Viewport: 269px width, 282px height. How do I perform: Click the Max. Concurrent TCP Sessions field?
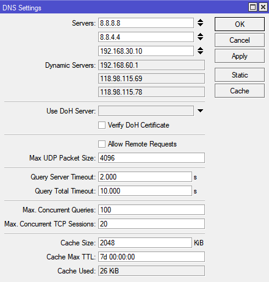151,224
